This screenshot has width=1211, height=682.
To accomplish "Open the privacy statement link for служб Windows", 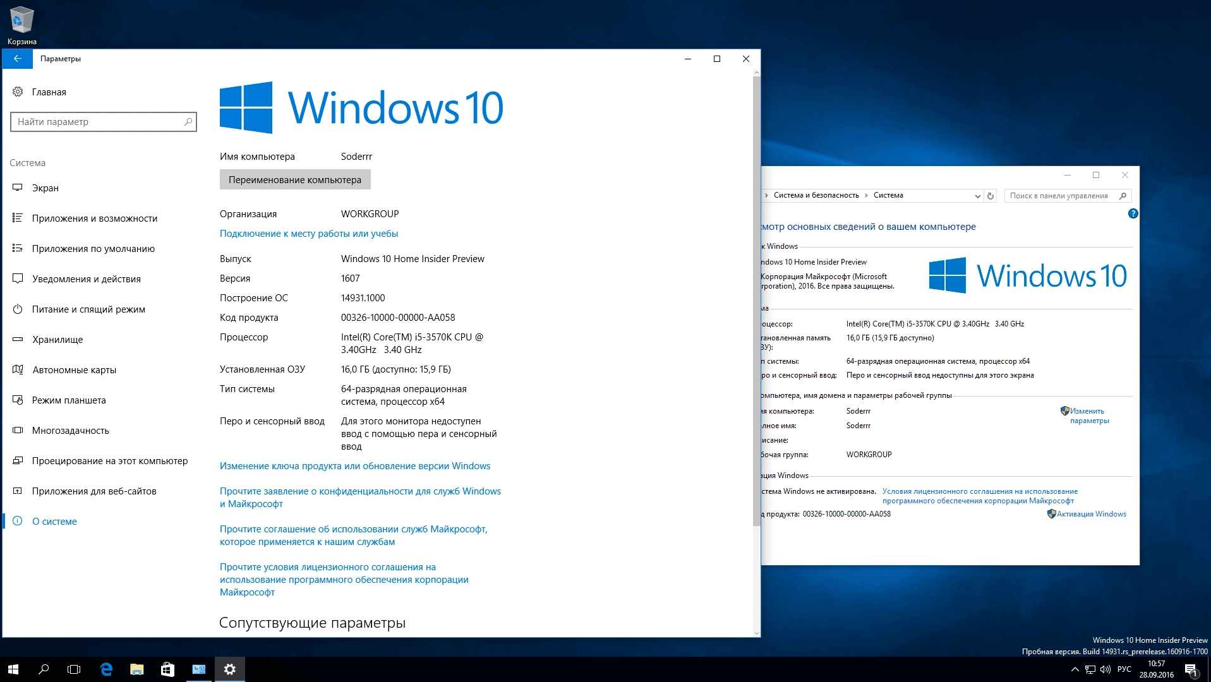I will coord(360,498).
